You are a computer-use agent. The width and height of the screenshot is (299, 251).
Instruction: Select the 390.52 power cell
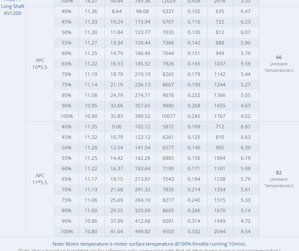pos(143,116)
